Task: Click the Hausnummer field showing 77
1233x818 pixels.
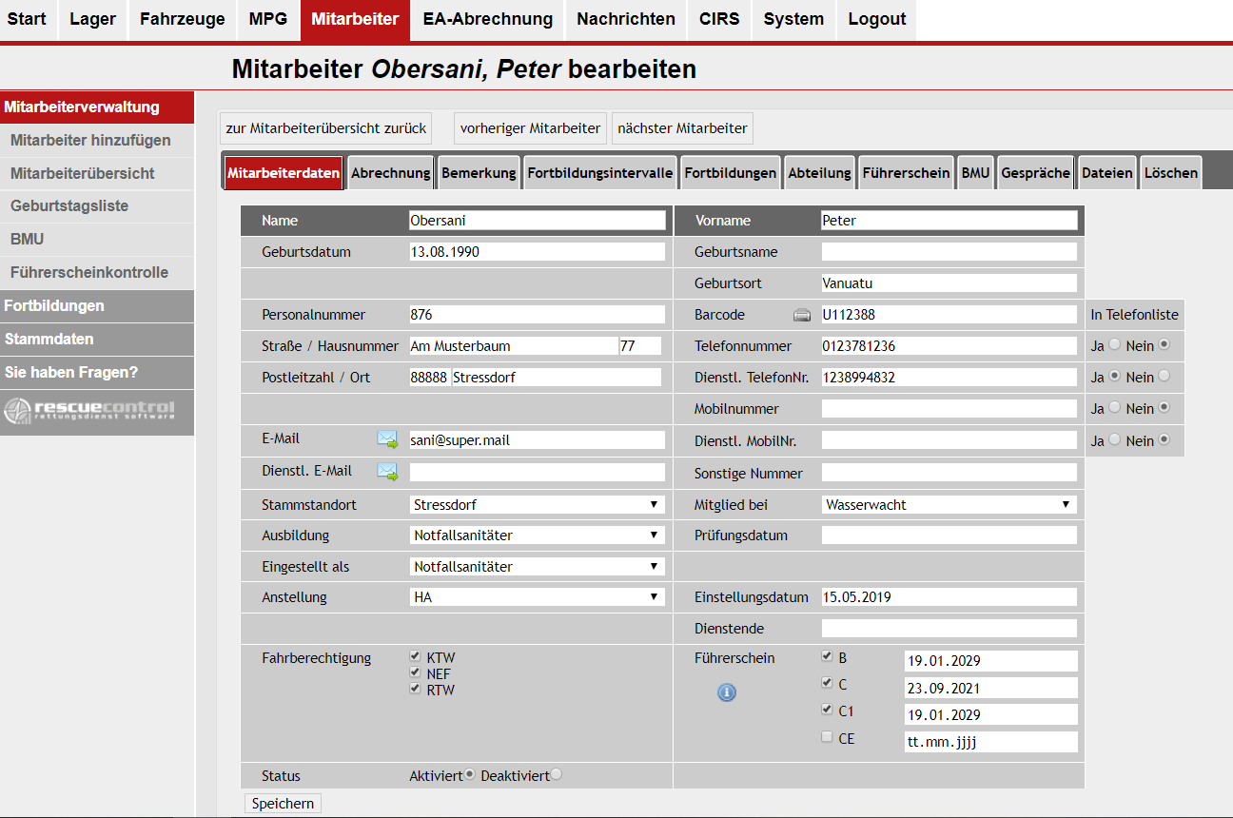Action: (640, 345)
